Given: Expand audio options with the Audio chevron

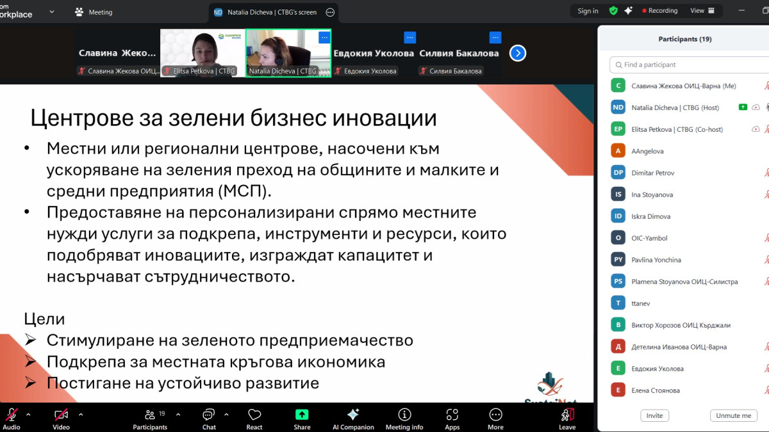Looking at the screenshot, I should [29, 413].
